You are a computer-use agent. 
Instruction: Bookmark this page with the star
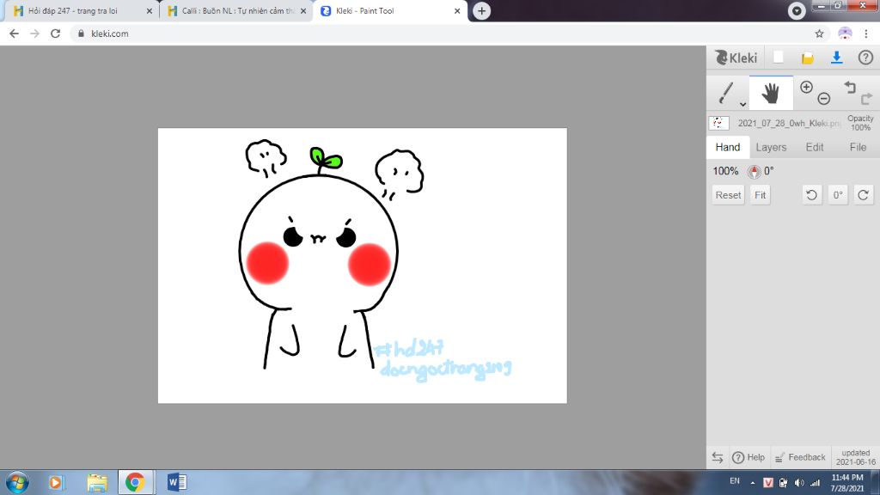pos(819,34)
